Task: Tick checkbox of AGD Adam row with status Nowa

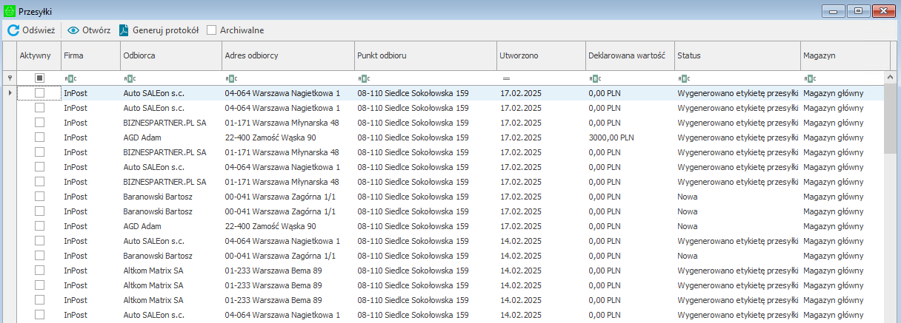Action: point(40,225)
